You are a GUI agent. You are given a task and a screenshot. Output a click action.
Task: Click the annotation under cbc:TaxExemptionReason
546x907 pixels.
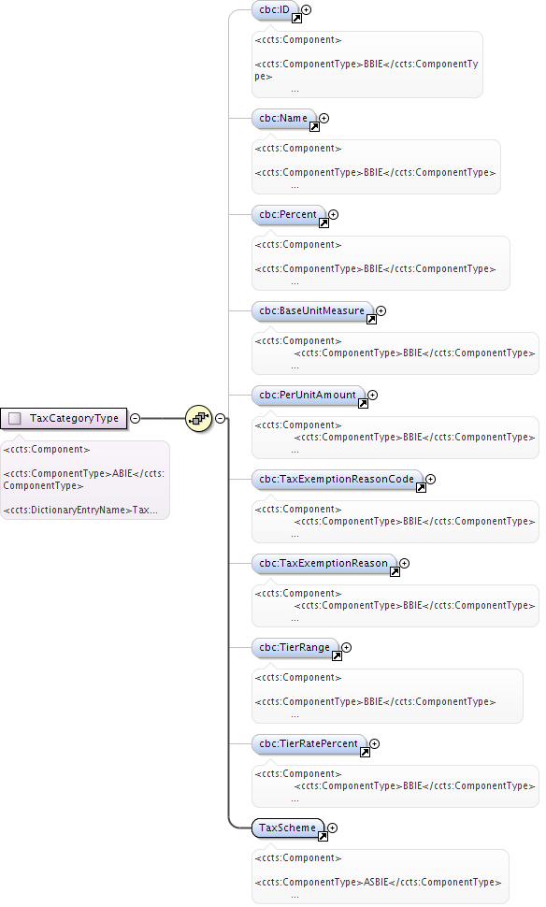[x=395, y=606]
